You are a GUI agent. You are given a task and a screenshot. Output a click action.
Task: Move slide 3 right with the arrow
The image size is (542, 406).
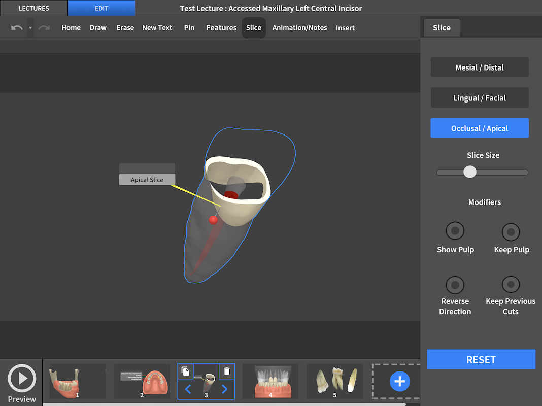(x=224, y=389)
